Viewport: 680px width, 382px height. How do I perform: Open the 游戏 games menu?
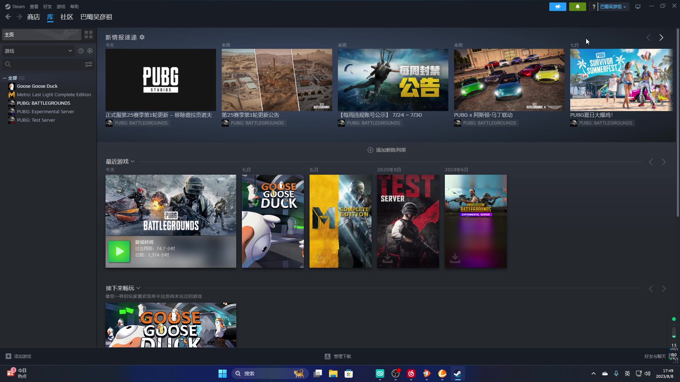61,6
